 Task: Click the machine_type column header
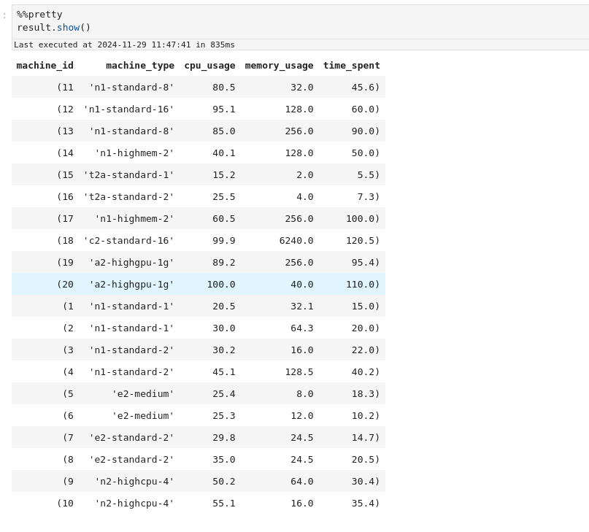tap(139, 66)
